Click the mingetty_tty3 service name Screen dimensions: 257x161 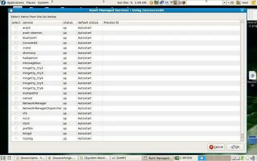pos(33,73)
